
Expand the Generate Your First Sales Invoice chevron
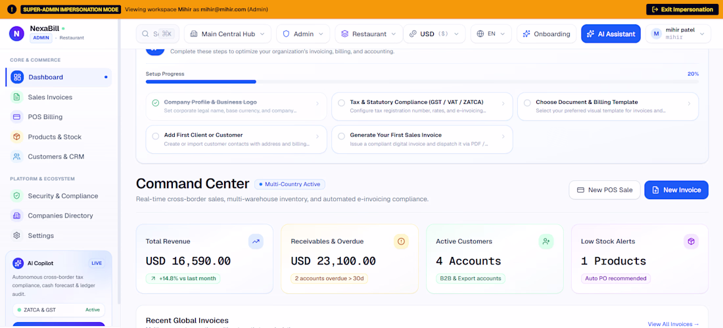pyautogui.click(x=503, y=137)
